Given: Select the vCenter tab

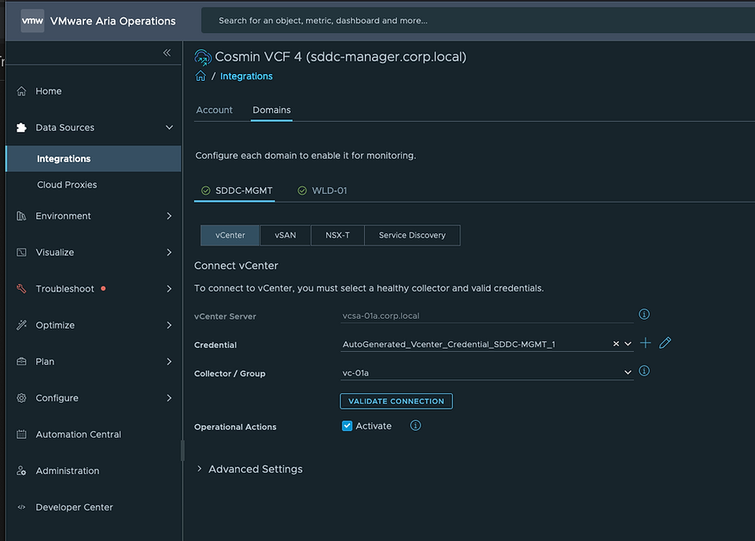Looking at the screenshot, I should pos(230,235).
